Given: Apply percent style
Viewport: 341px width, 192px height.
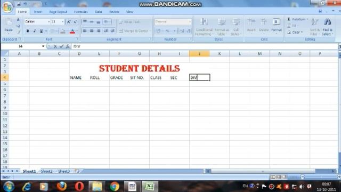Looking at the screenshot, I should pos(168,31).
